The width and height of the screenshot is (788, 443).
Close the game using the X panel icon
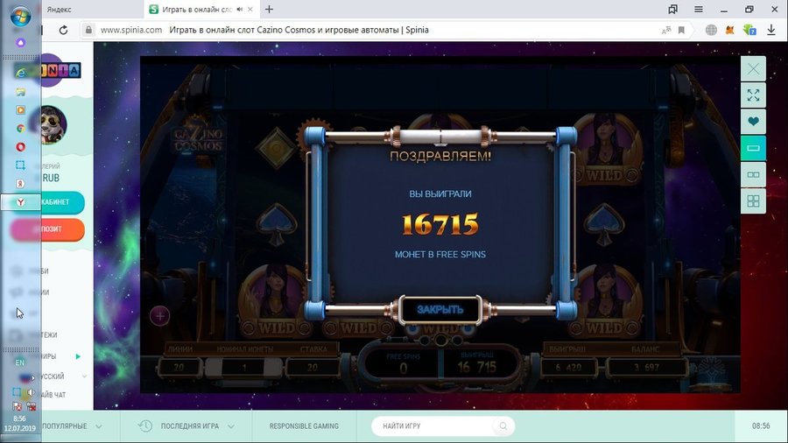753,68
